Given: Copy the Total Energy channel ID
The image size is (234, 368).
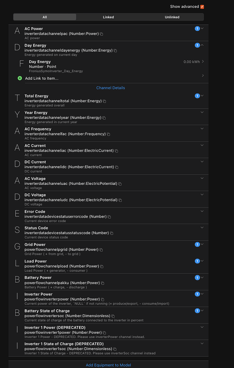Looking at the screenshot, I should pyautogui.click(x=105, y=101).
